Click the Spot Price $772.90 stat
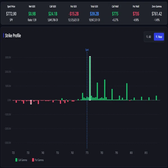Image resolution: width=168 pixels, height=168 pixels. pos(11,13)
